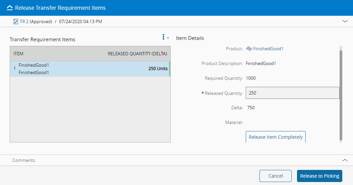353x185 pixels.
Task: Click the 250 Units cell
Action: (158, 69)
